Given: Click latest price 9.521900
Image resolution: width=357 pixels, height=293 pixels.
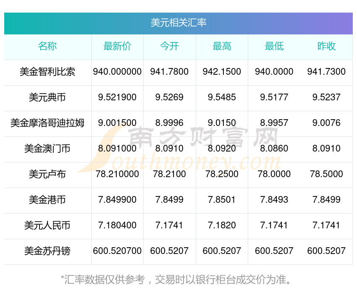Looking at the screenshot, I should click(117, 97).
